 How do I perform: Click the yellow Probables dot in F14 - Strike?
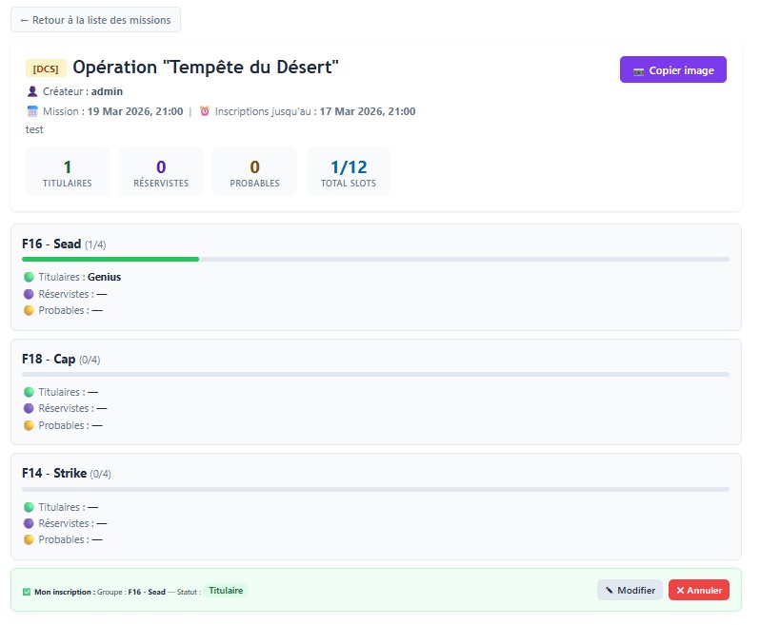(x=29, y=539)
